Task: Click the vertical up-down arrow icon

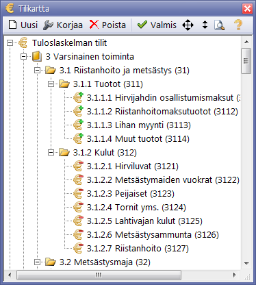Action: 205,25
